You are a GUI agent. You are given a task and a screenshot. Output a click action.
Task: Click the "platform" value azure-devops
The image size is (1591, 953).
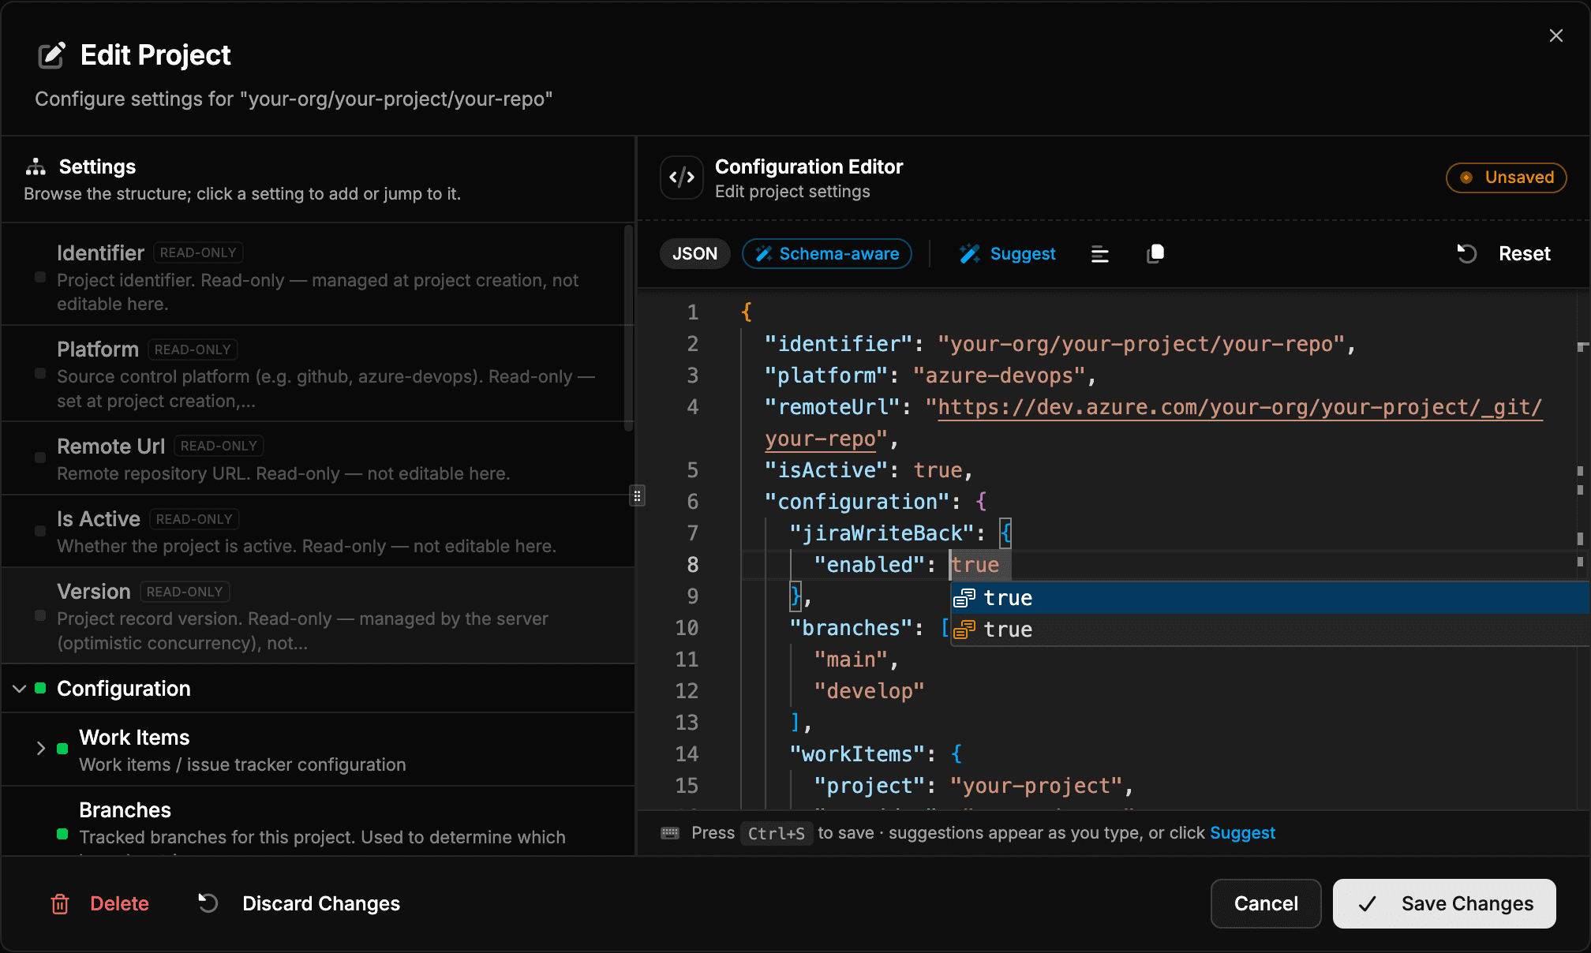999,376
